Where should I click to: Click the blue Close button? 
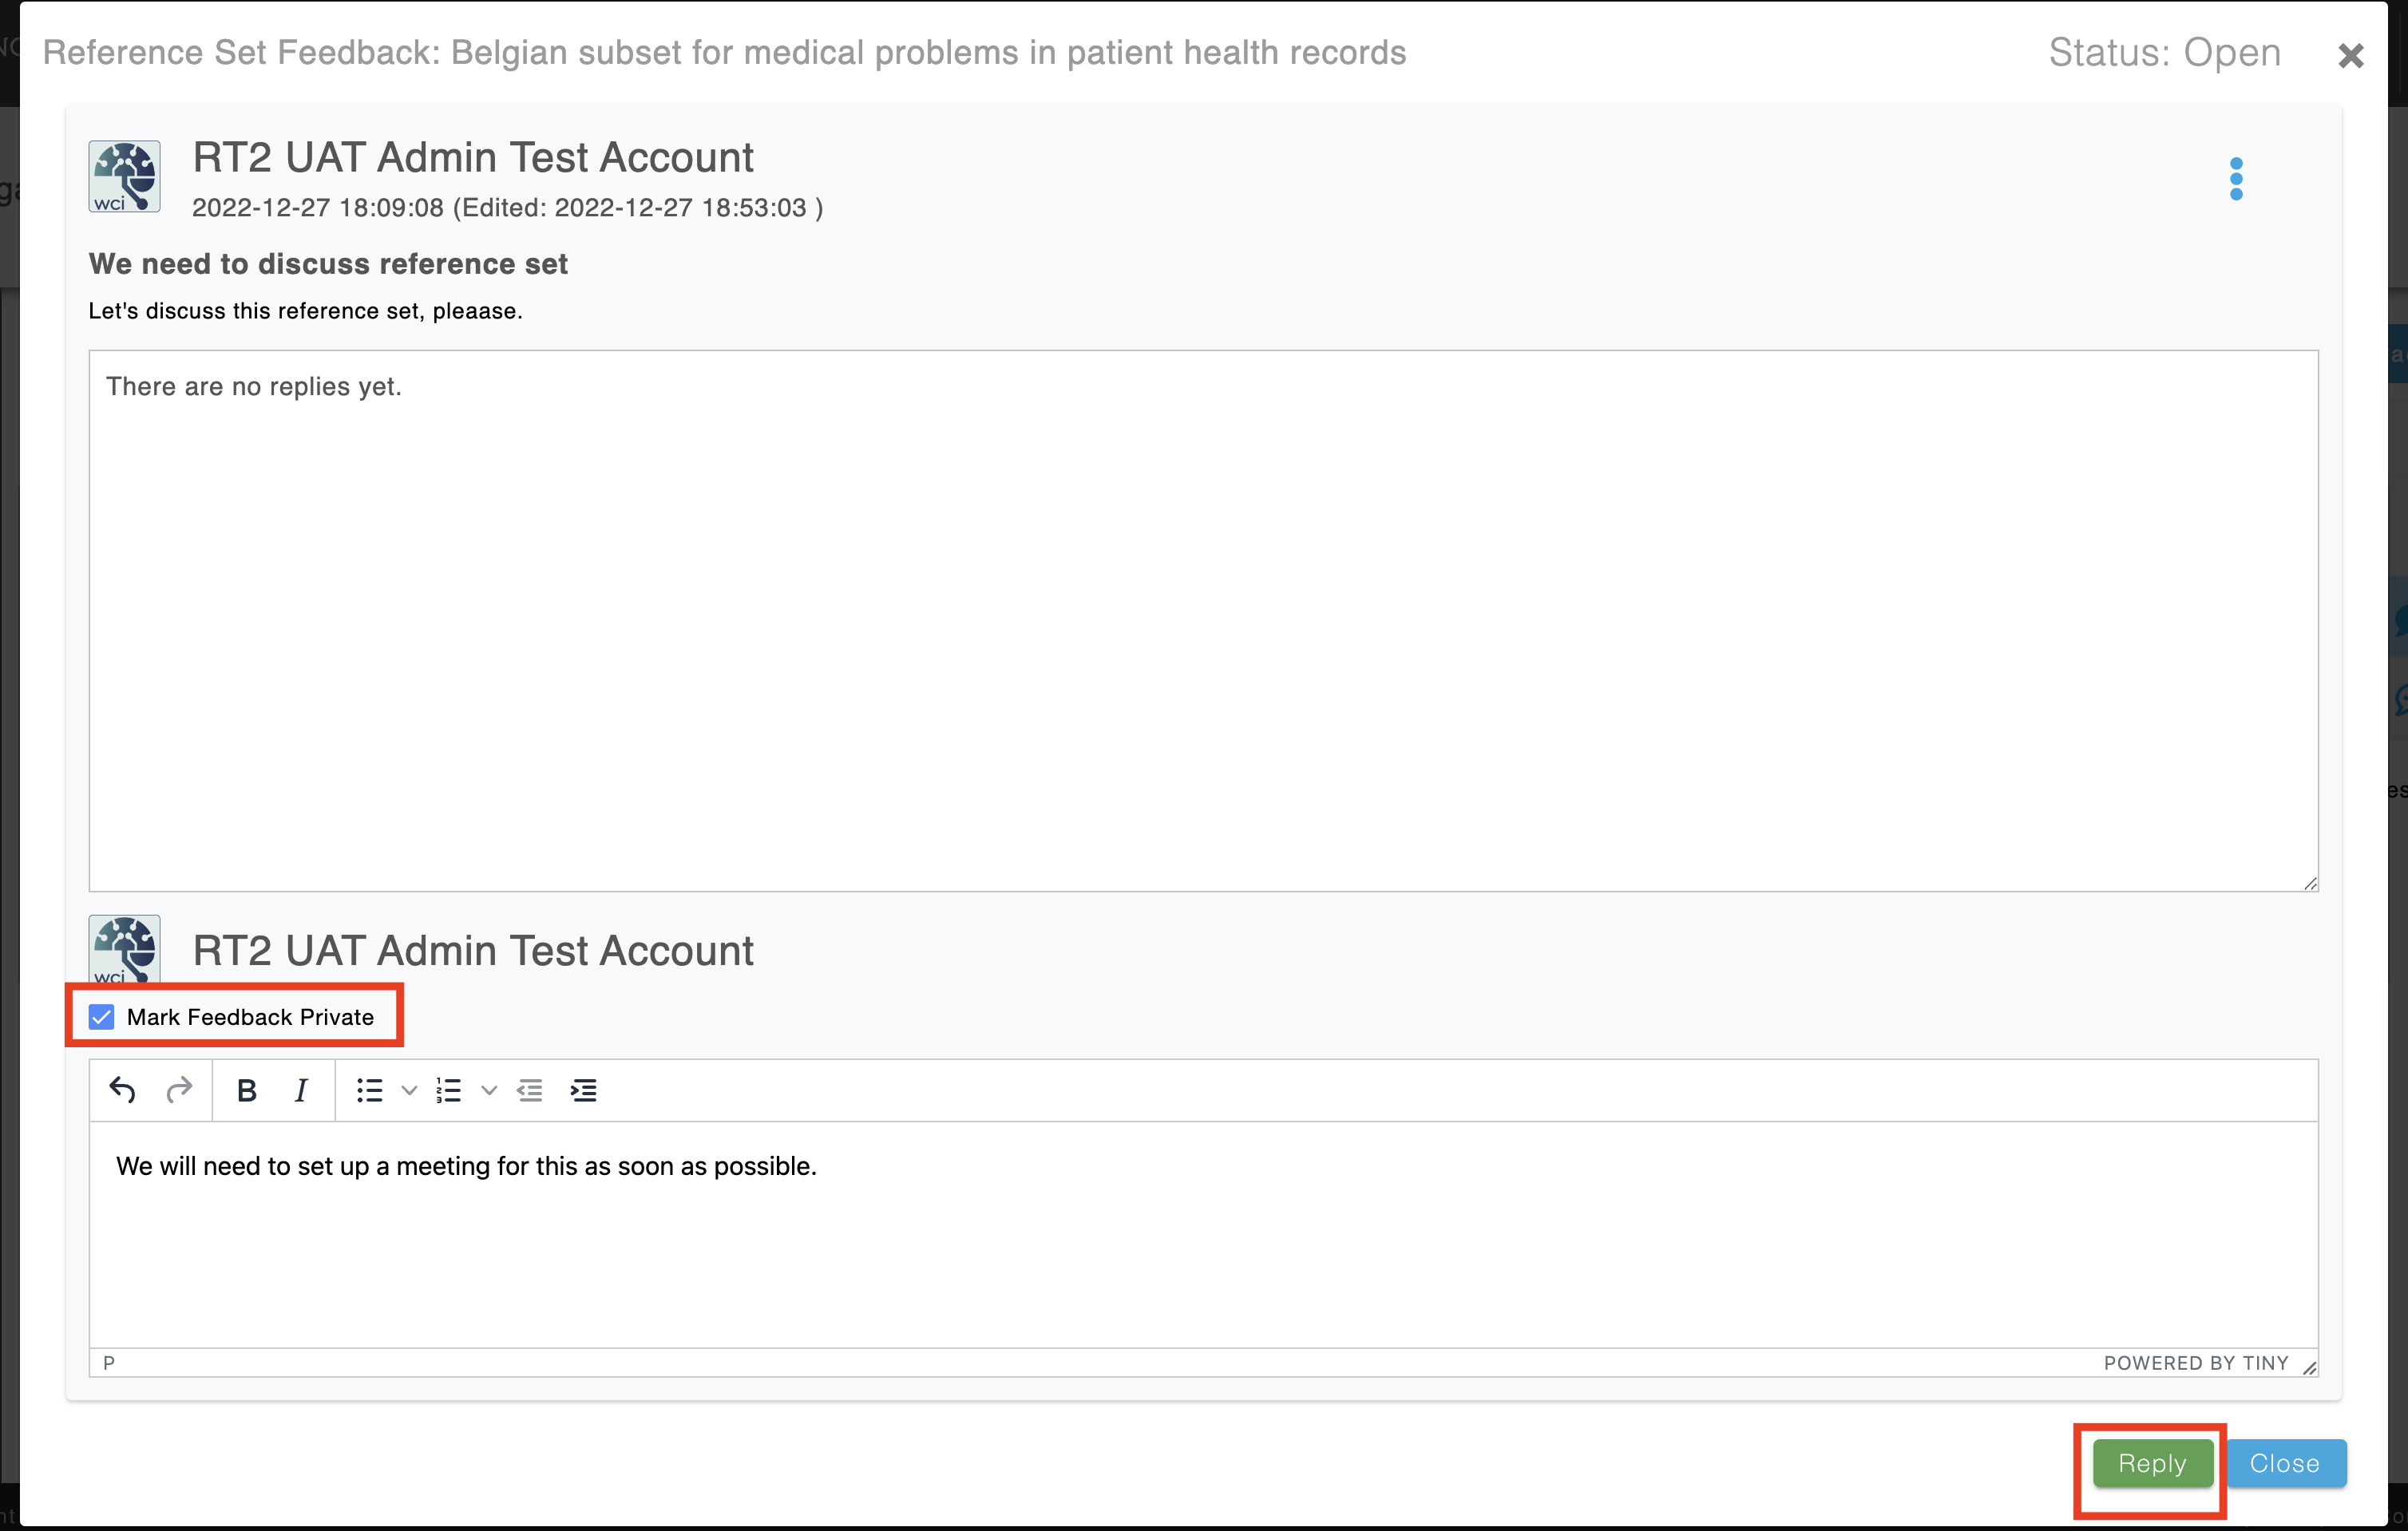[x=2285, y=1463]
